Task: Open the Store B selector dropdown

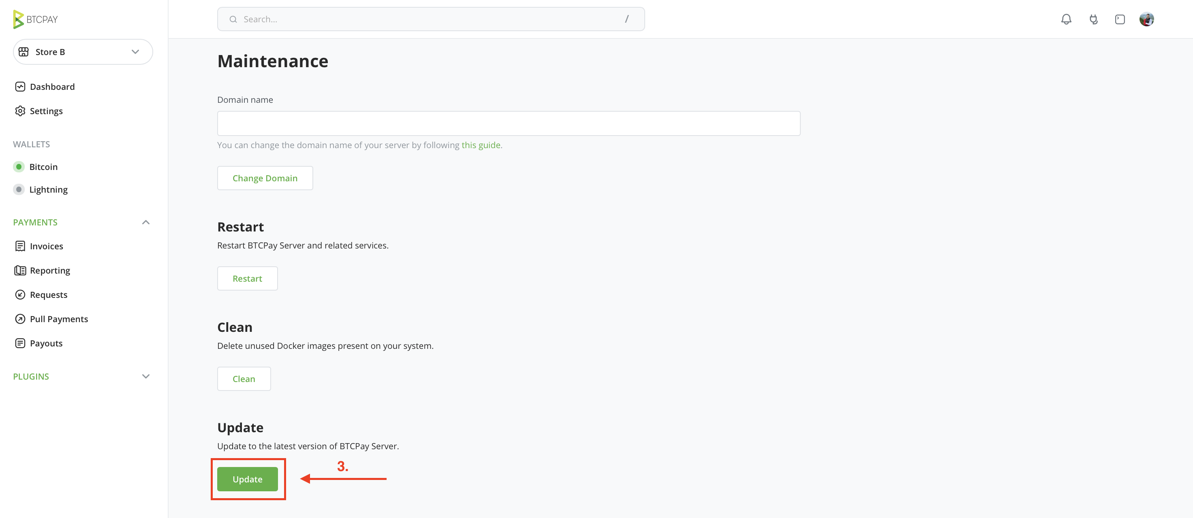Action: (83, 52)
